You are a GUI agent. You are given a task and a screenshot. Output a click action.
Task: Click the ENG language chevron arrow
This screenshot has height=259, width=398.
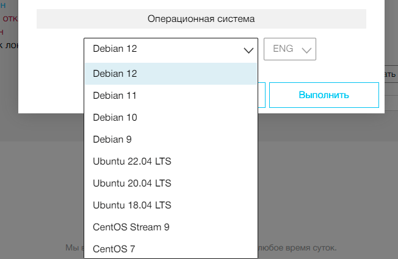point(306,51)
